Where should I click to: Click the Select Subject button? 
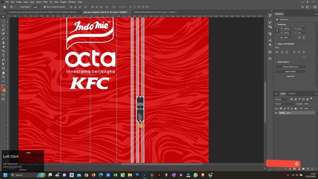coord(290,72)
